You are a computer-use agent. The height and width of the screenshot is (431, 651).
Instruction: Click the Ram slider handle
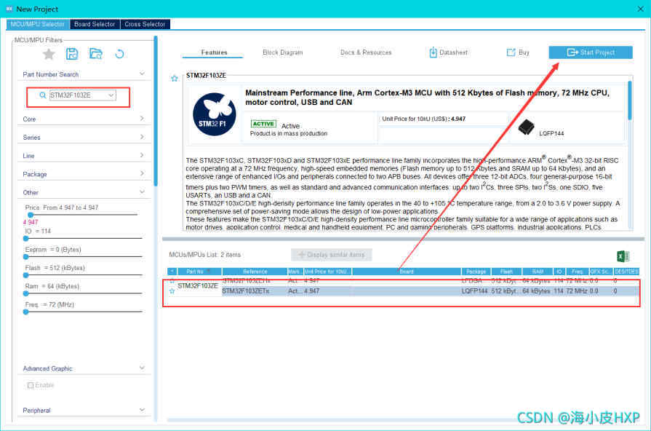[x=25, y=293]
